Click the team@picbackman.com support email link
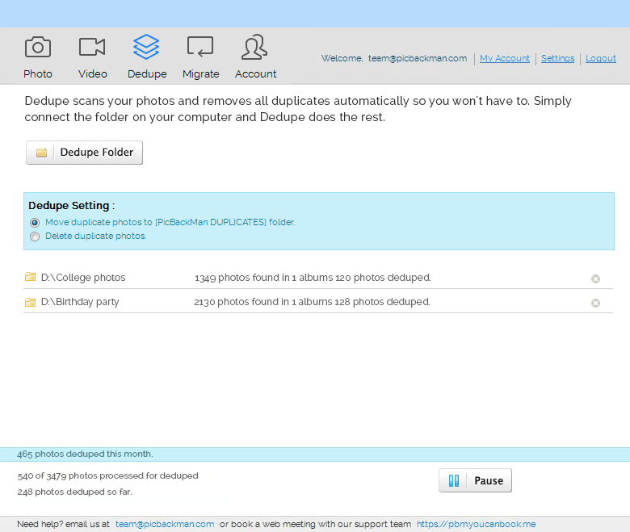Viewport: 630px width, 532px height. (x=165, y=524)
